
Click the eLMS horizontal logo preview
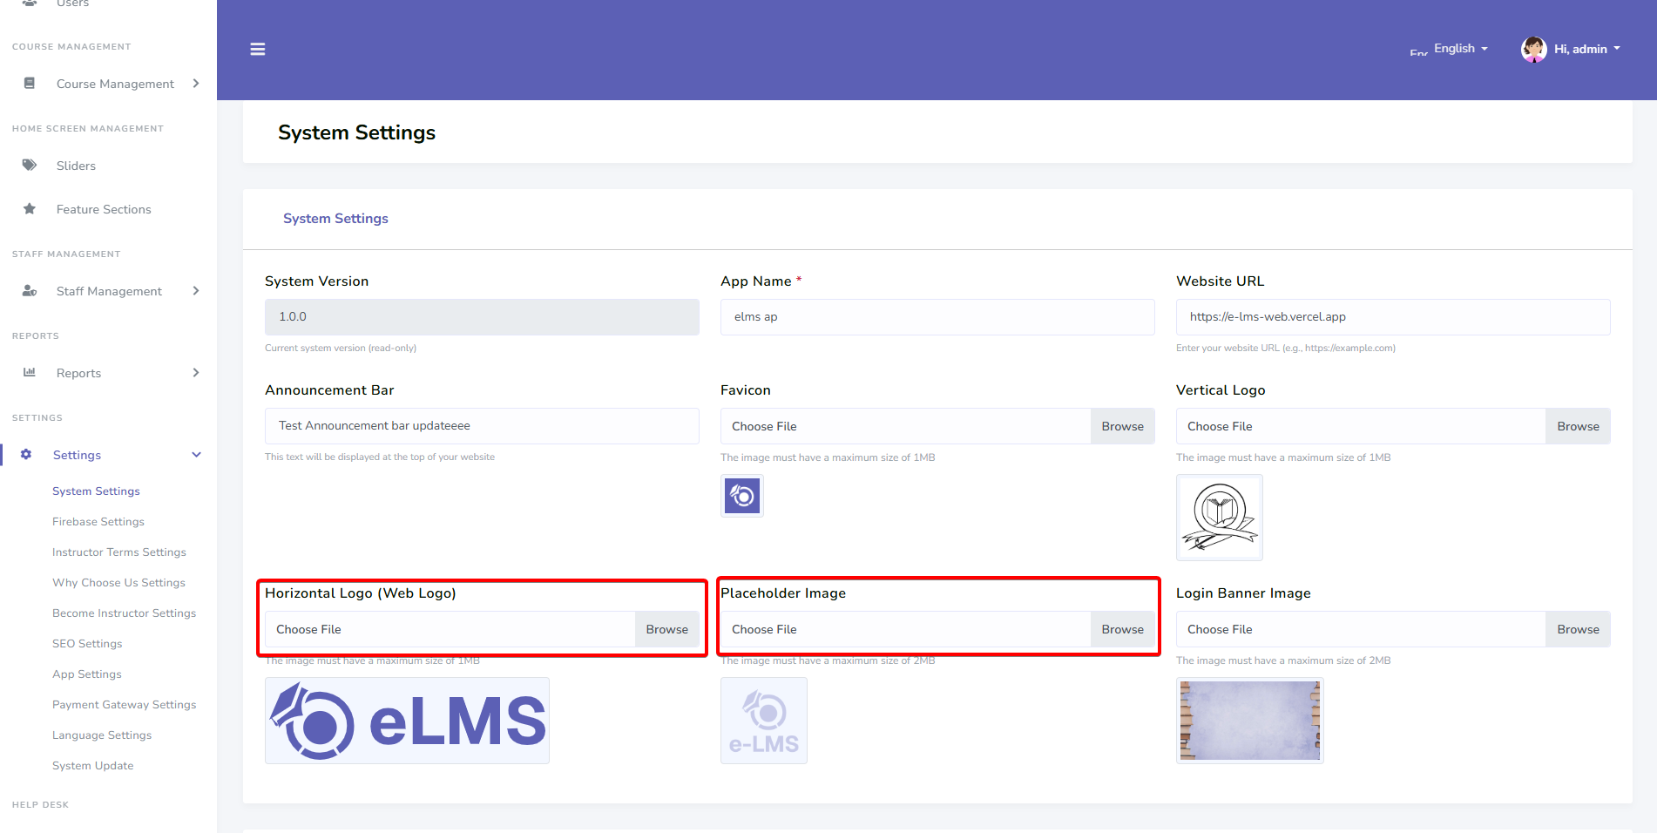tap(407, 721)
